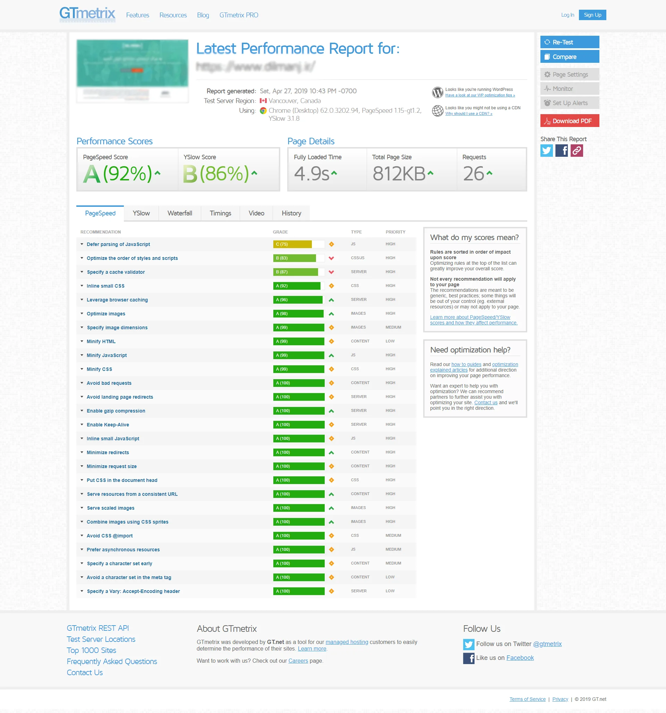Viewport: 666px width, 713px height.
Task: Click the GTmetrix logo
Action: 87,14
